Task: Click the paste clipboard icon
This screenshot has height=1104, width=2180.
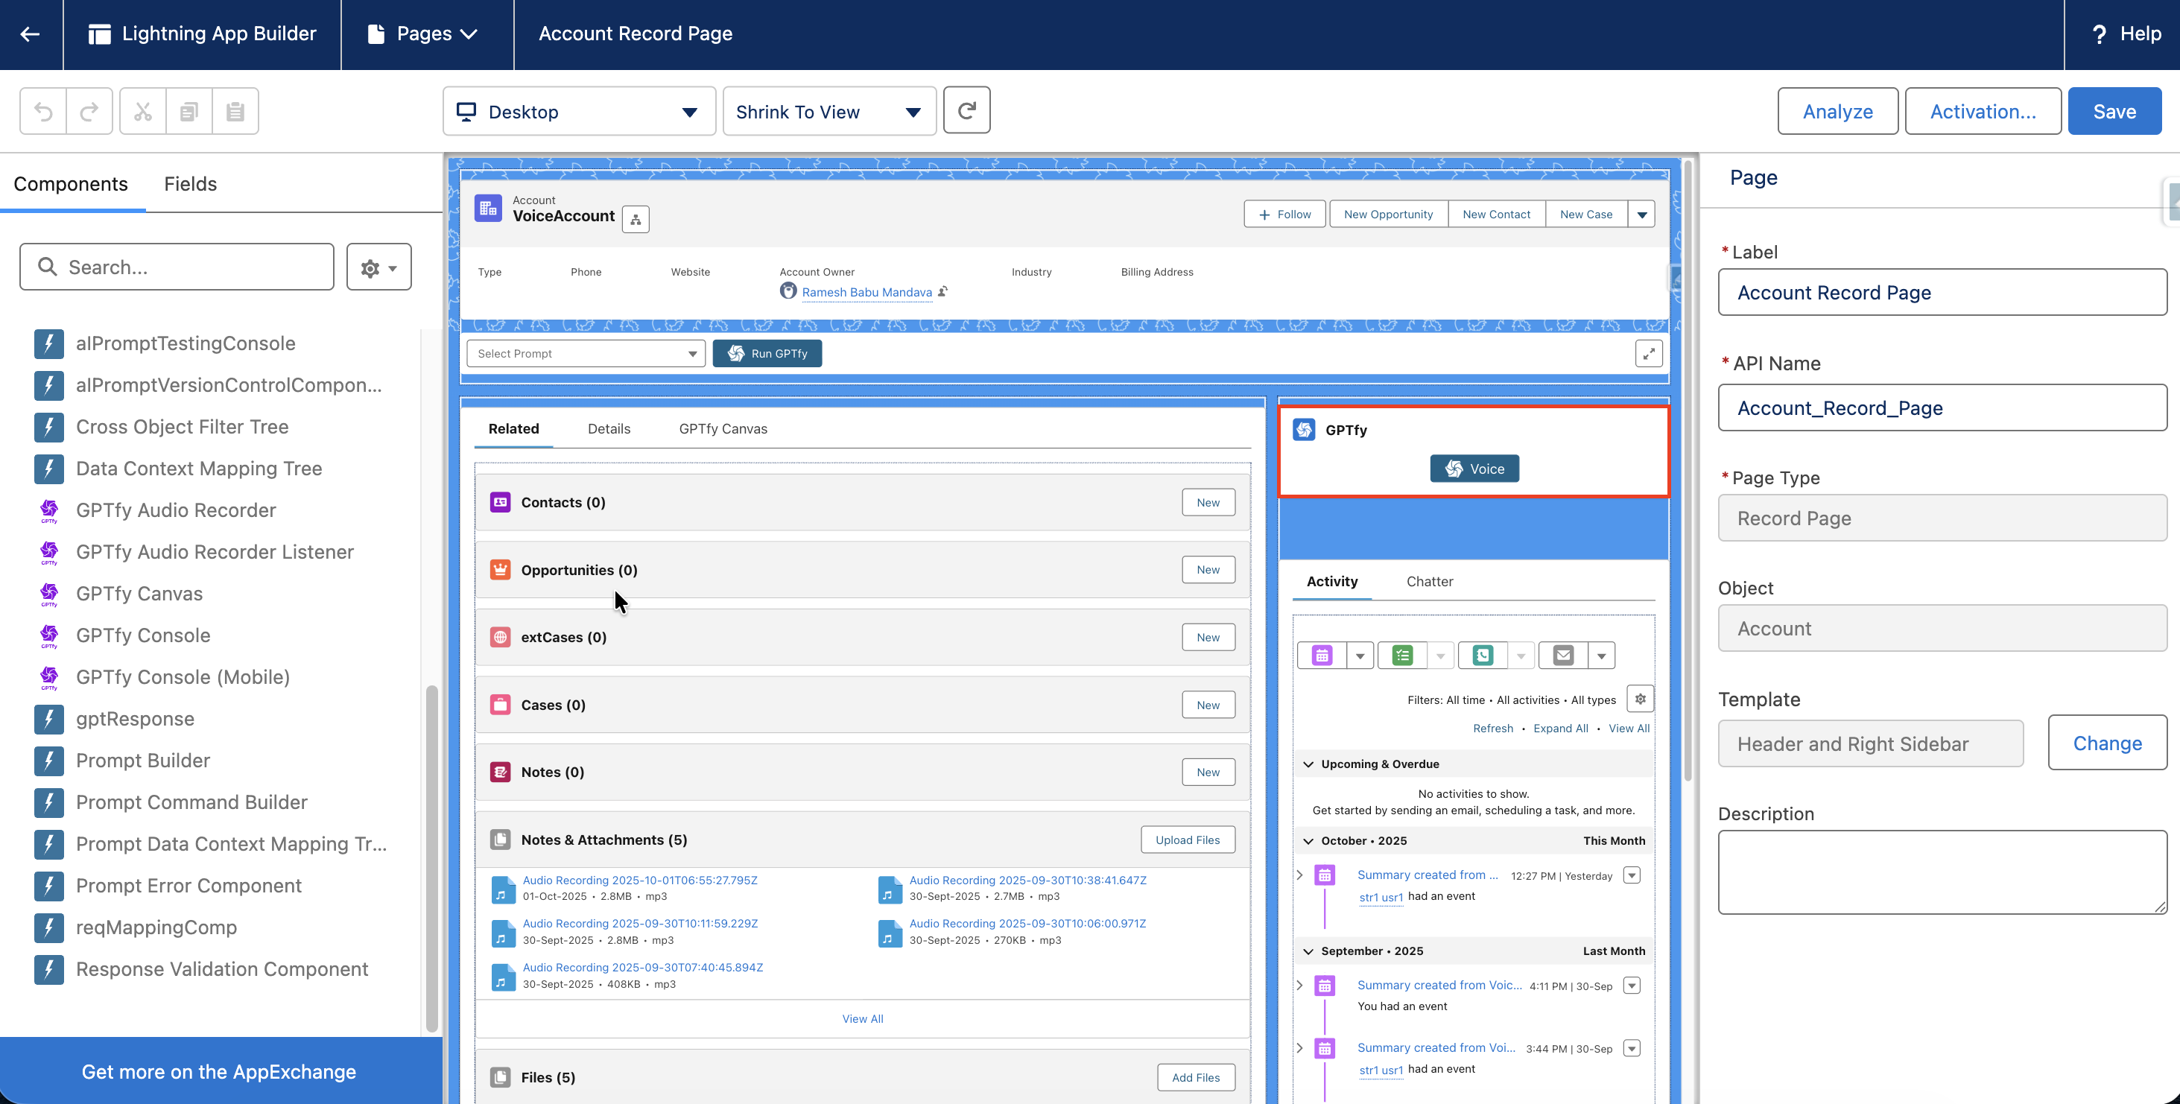Action: 235,111
